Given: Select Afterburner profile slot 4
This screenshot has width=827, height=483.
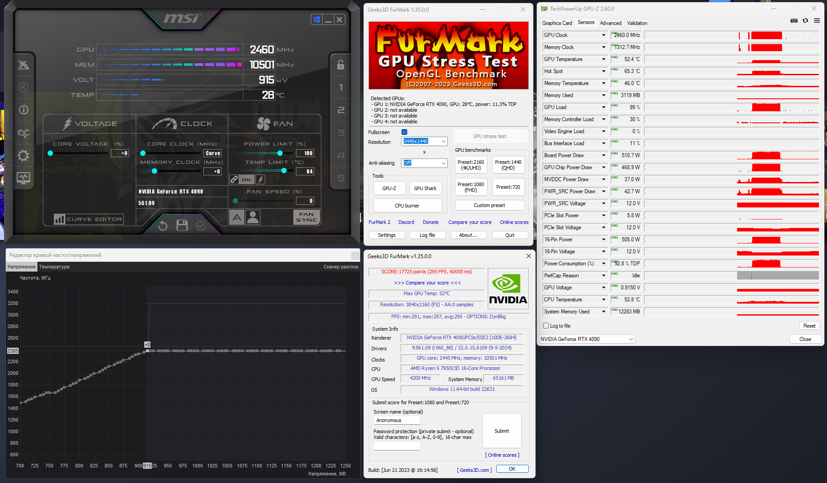Looking at the screenshot, I should coord(341,155).
